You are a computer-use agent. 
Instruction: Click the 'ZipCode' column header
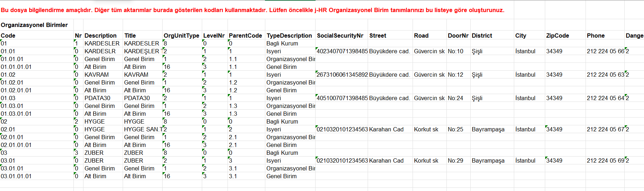point(557,36)
